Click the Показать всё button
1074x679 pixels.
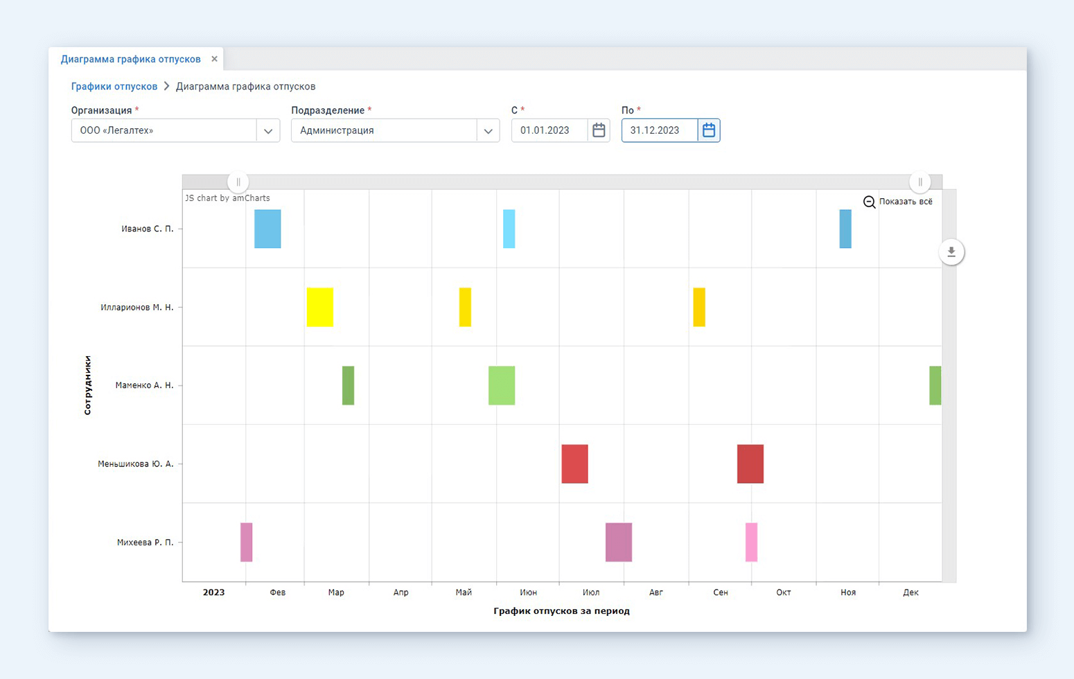[906, 202]
